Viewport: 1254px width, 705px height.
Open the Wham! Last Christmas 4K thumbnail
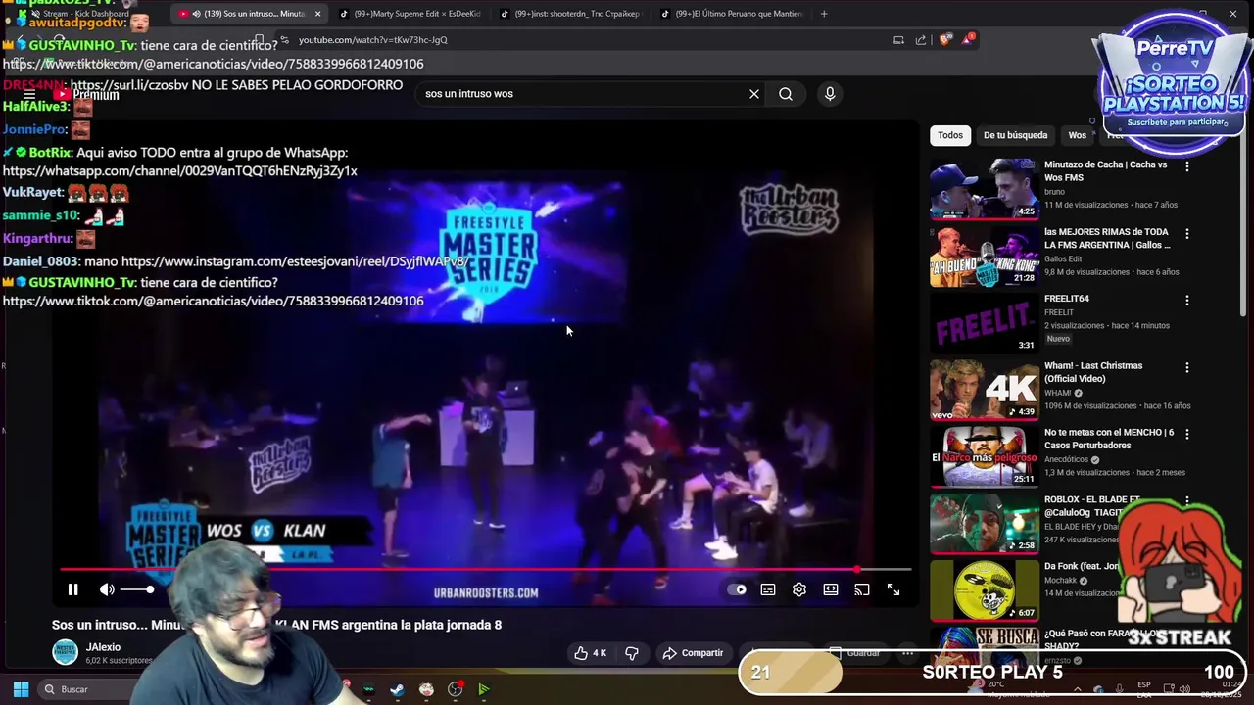tap(984, 390)
